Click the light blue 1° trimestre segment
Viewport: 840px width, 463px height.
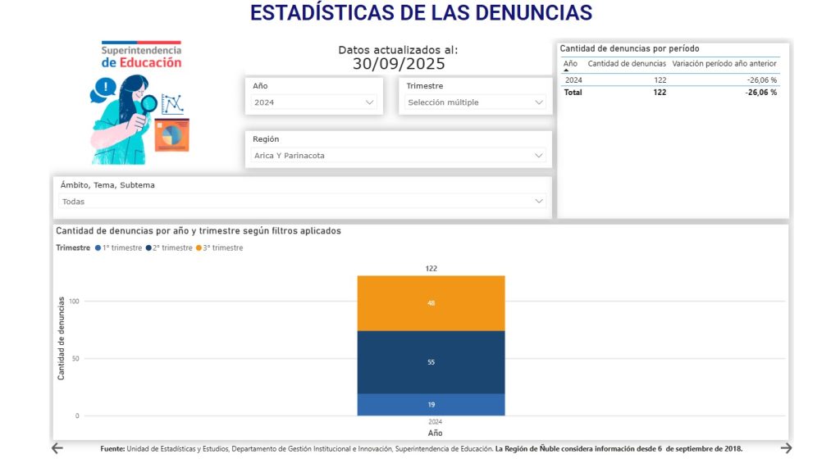pyautogui.click(x=431, y=405)
